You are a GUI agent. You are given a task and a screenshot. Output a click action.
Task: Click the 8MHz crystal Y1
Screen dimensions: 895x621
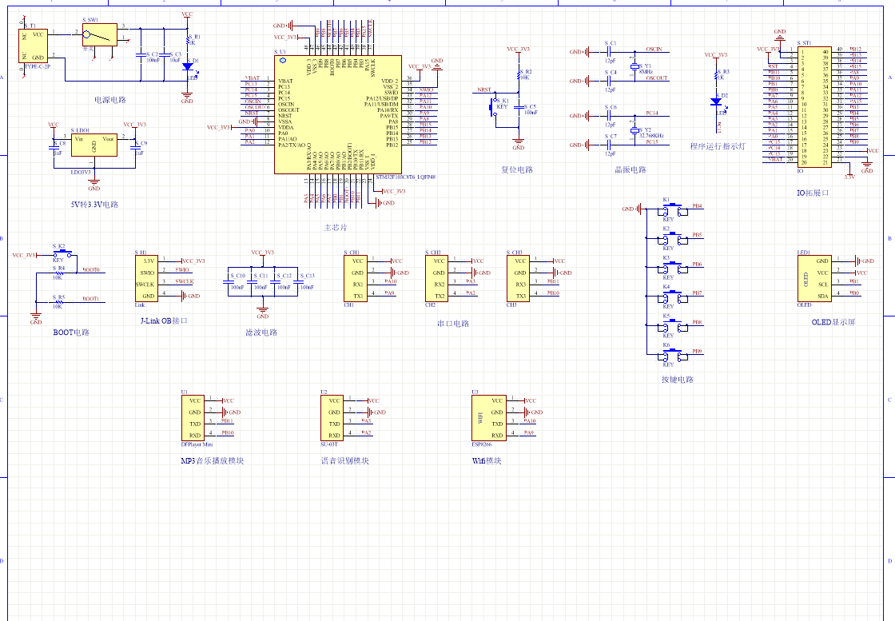point(636,66)
